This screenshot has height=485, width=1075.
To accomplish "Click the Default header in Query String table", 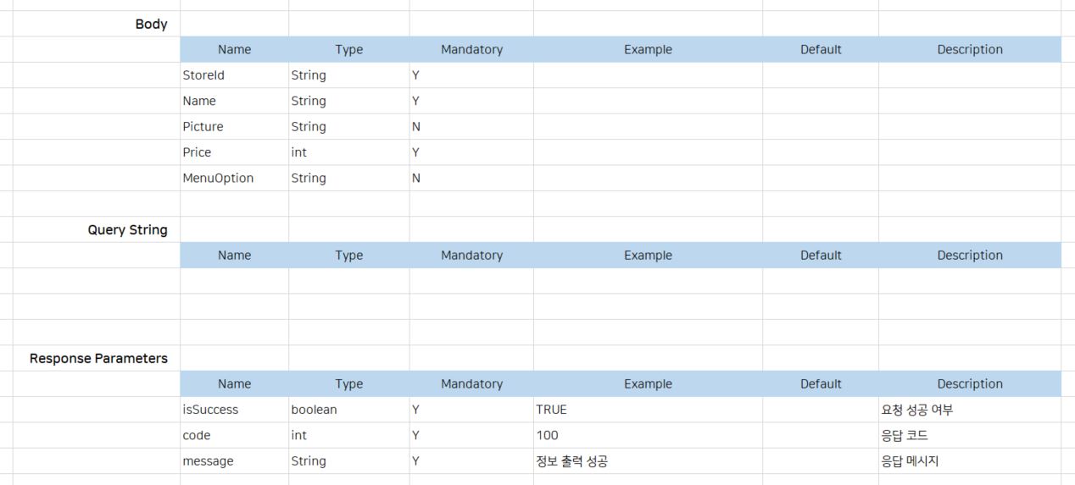I will tap(821, 256).
